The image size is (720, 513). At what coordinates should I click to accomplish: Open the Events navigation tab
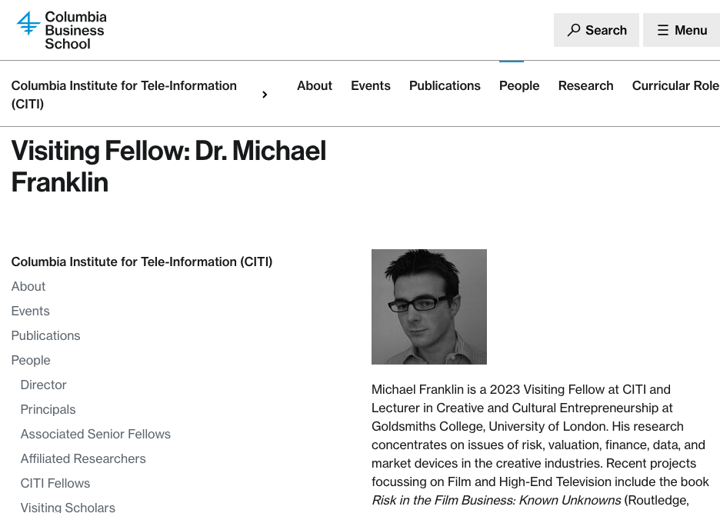click(371, 85)
